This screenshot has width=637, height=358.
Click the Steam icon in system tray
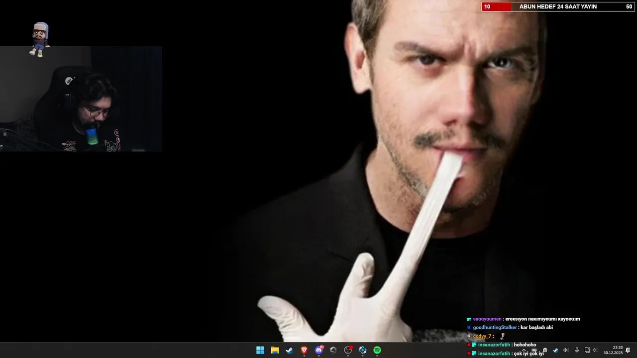(x=555, y=350)
